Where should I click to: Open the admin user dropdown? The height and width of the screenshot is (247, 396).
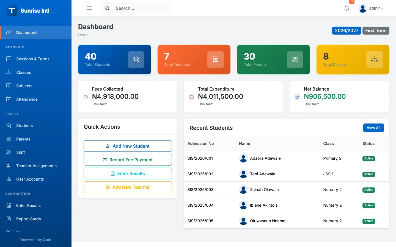click(x=371, y=8)
